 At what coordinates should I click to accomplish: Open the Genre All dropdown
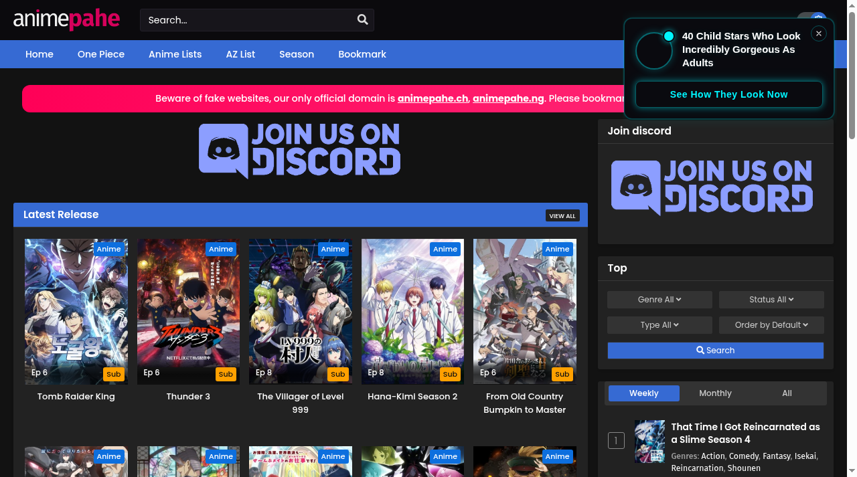pyautogui.click(x=659, y=300)
